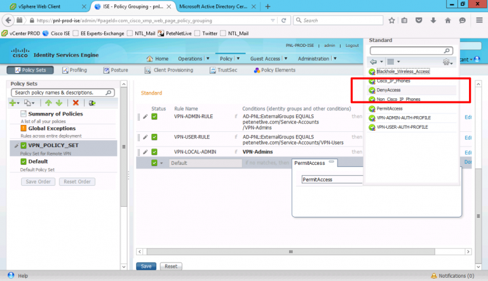488x281 pixels.
Task: Open the status dropdown arrow on the Default rule
Action: [x=161, y=163]
